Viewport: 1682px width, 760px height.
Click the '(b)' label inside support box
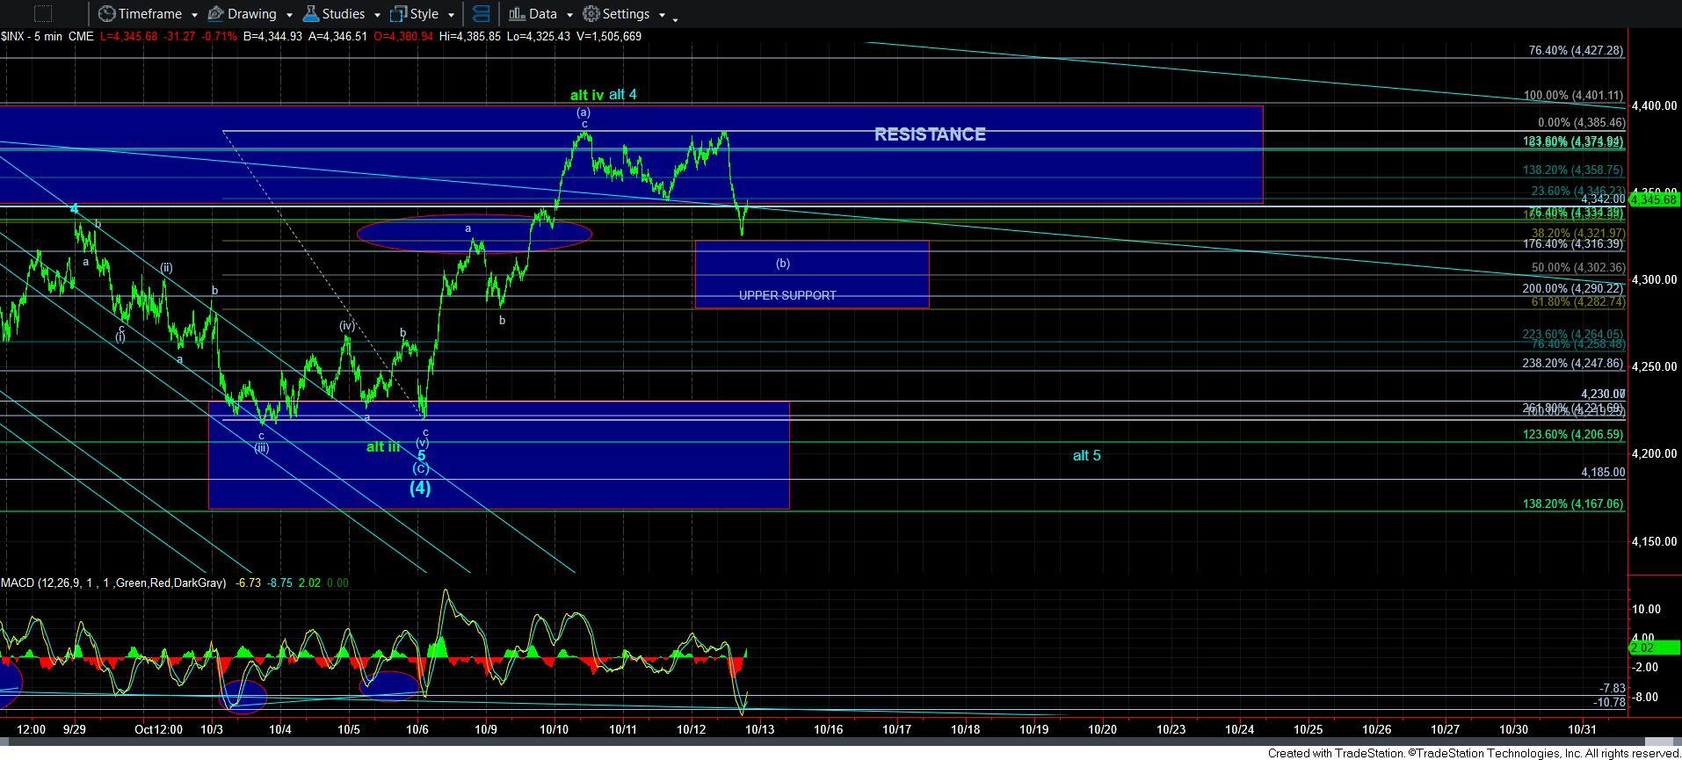coord(783,263)
